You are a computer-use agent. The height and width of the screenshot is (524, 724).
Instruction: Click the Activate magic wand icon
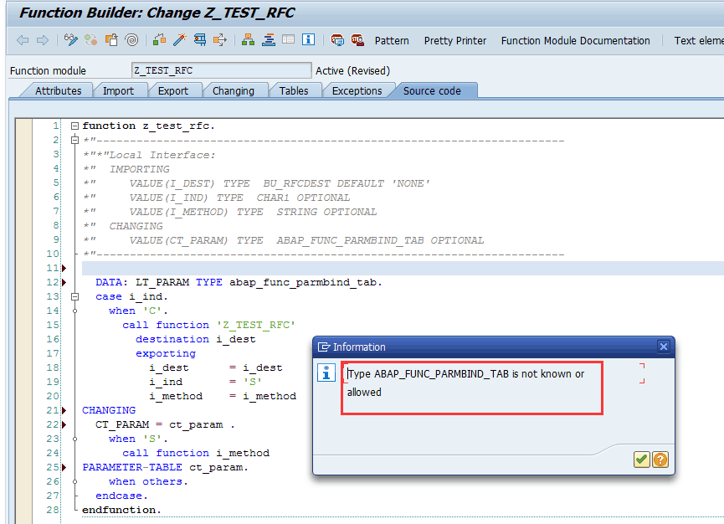(179, 40)
